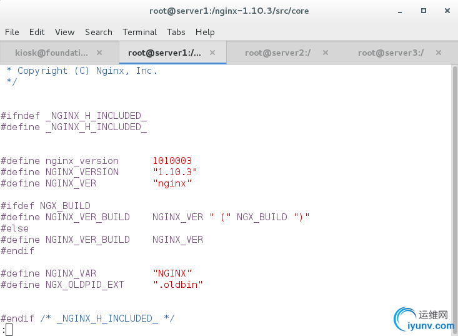
Task: Click the "1.10.3" version string
Action: pos(175,172)
